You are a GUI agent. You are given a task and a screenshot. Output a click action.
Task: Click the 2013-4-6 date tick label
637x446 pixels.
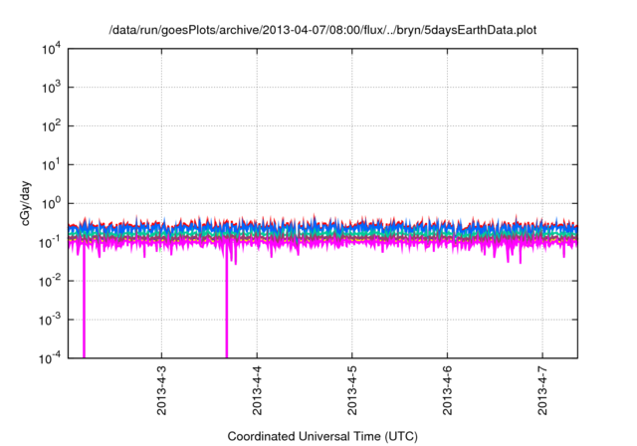click(447, 390)
